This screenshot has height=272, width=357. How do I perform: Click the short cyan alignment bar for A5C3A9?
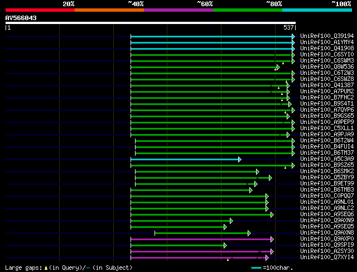pos(185,159)
